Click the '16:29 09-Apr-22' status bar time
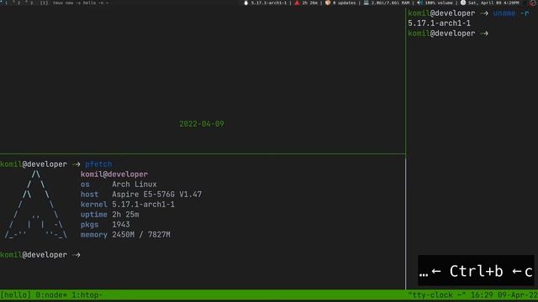The height and width of the screenshot is (302, 538). tap(504, 295)
